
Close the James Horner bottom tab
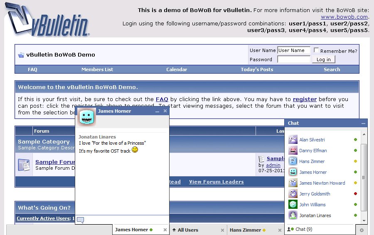pos(165,230)
